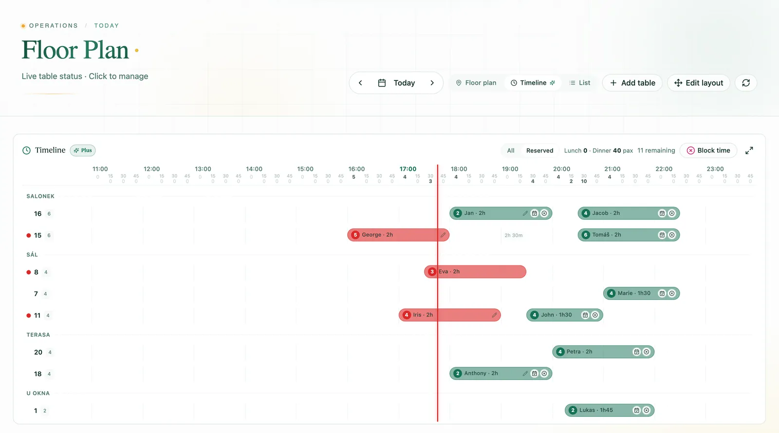Go to the next day with right chevron
The width and height of the screenshot is (779, 433).
click(432, 83)
